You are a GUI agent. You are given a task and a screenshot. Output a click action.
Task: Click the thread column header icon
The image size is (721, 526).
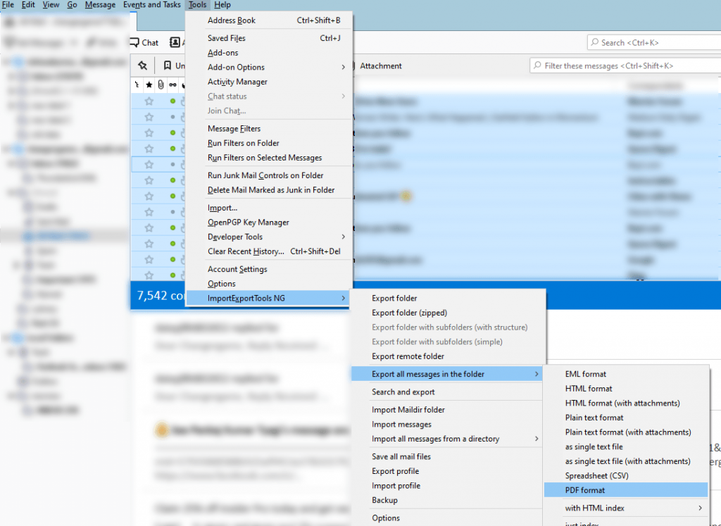point(137,84)
